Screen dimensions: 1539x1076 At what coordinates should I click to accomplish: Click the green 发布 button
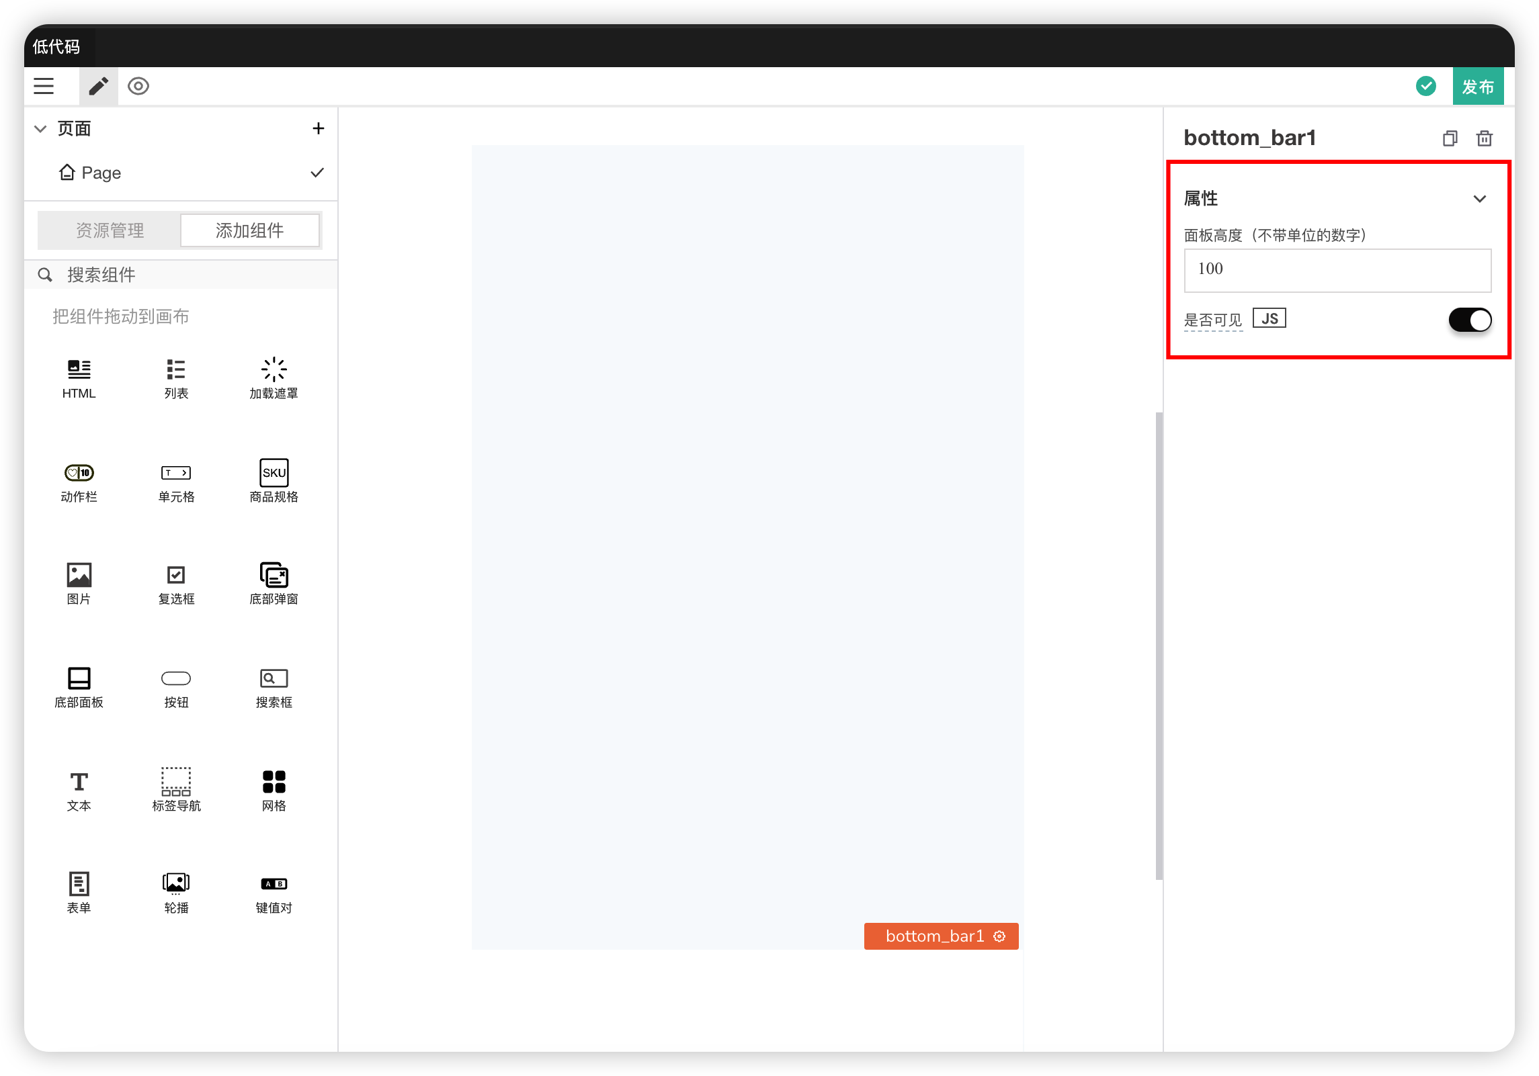(x=1477, y=86)
